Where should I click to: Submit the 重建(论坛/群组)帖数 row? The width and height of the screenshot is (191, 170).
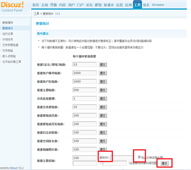coord(103,65)
